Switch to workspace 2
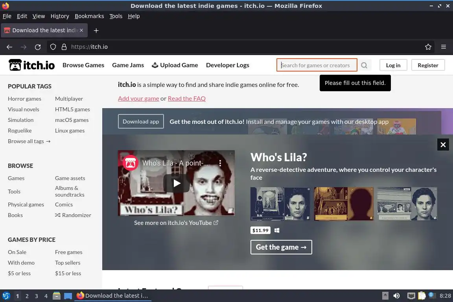The width and height of the screenshot is (453, 302). pyautogui.click(x=27, y=296)
